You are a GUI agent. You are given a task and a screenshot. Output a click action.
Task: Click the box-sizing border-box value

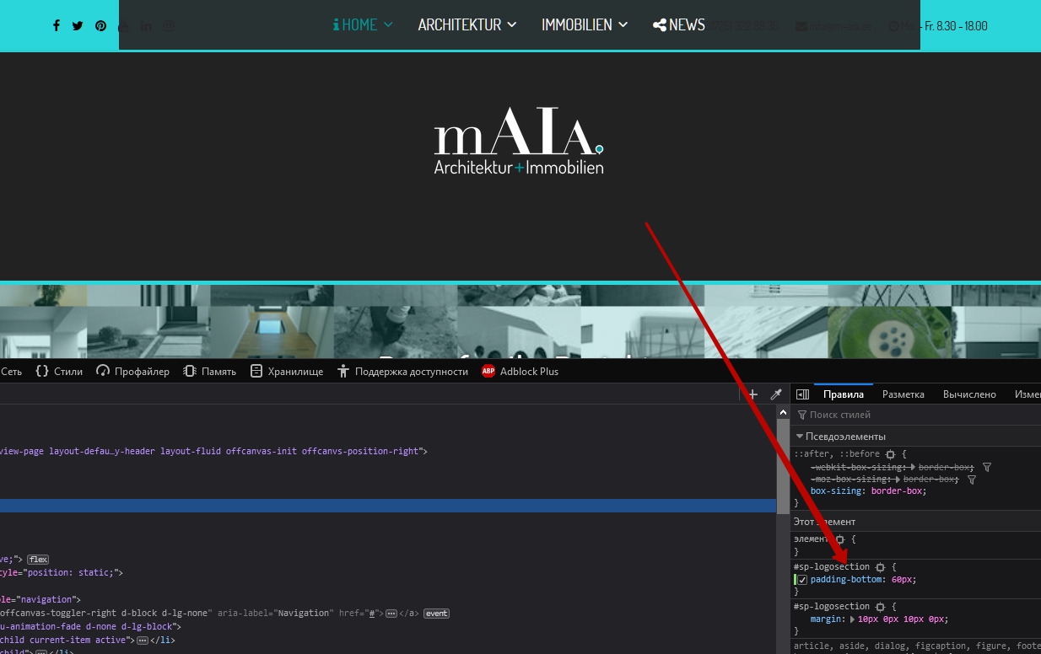pos(897,490)
